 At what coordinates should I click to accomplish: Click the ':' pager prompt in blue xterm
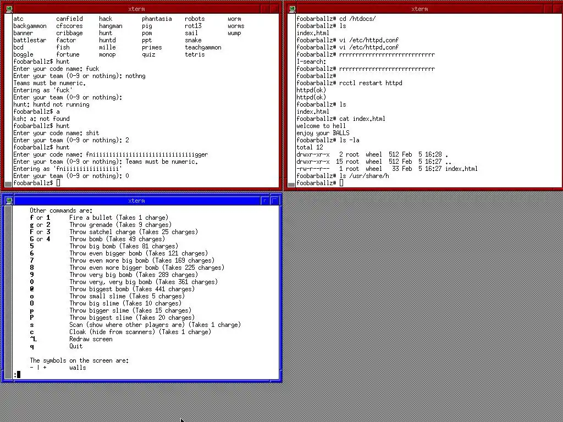point(15,375)
